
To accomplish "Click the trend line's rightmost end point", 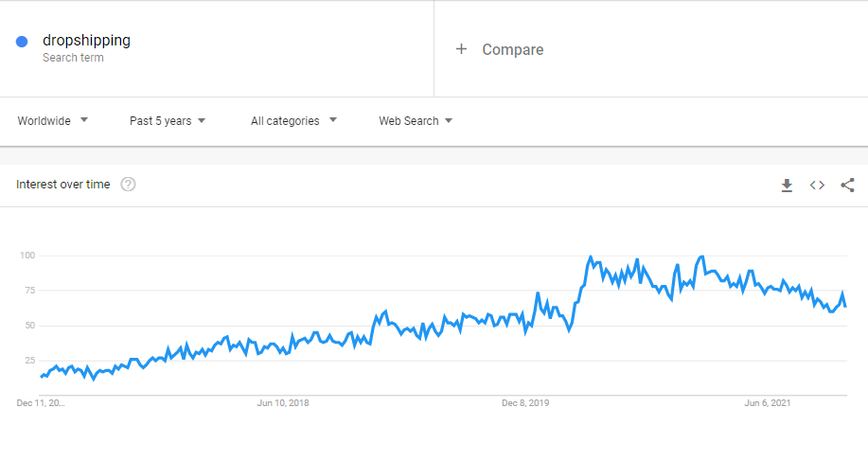I will coord(845,306).
